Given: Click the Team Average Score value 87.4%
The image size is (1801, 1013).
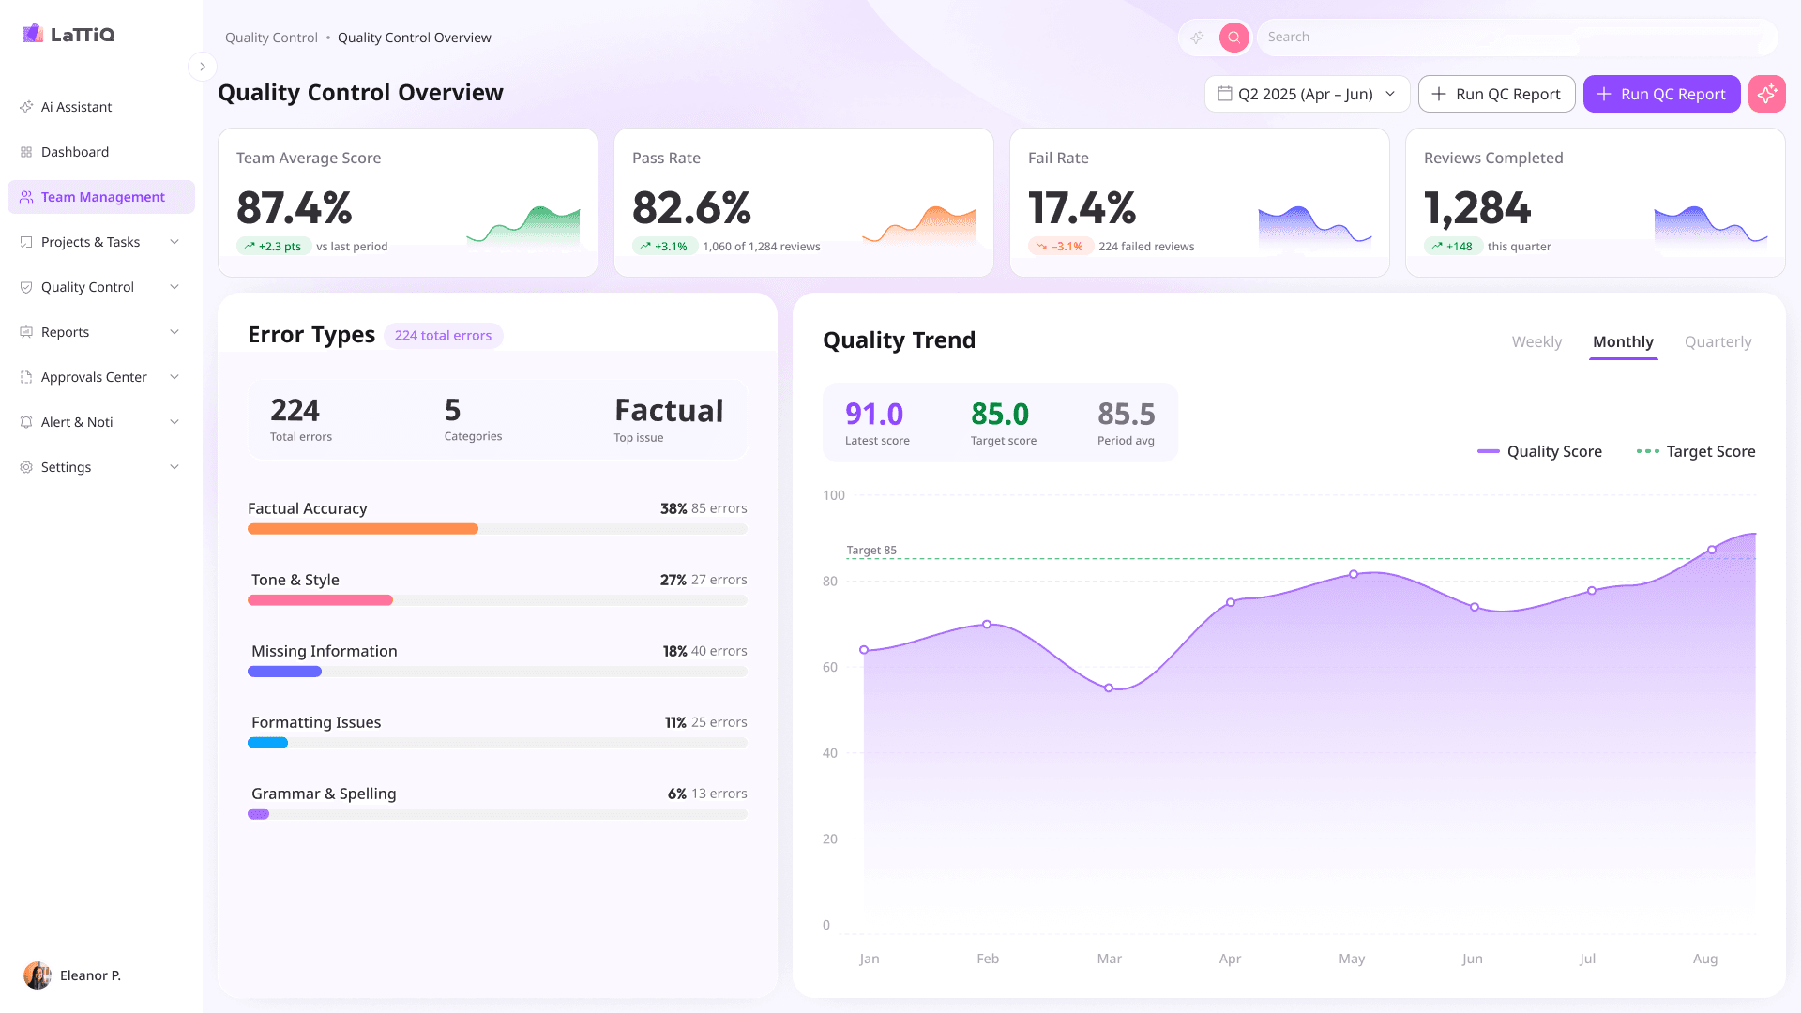Looking at the screenshot, I should pos(295,207).
